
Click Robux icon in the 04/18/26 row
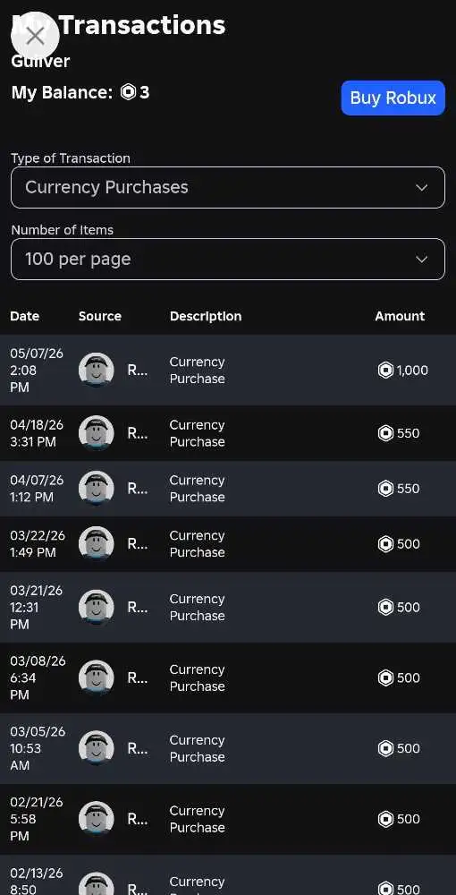(386, 433)
